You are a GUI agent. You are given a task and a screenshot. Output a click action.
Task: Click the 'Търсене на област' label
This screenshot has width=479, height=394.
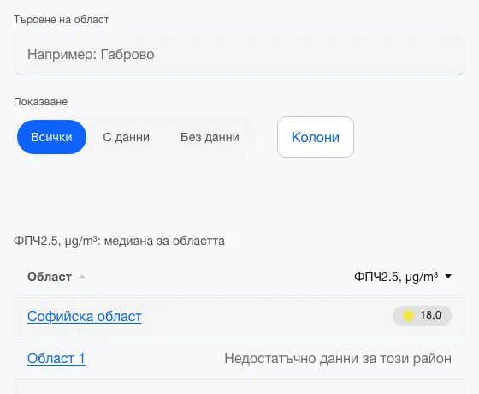coord(61,20)
